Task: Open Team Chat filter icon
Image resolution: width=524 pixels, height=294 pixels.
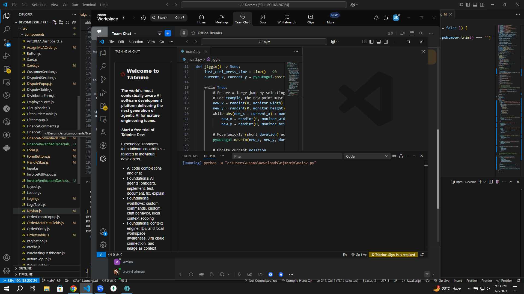Action: (159, 33)
